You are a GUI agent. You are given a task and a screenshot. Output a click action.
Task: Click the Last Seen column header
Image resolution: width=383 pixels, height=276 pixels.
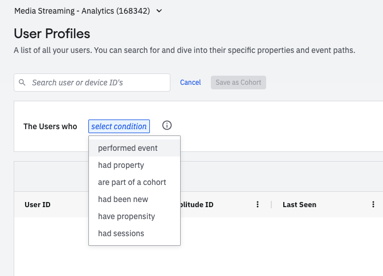[299, 205]
